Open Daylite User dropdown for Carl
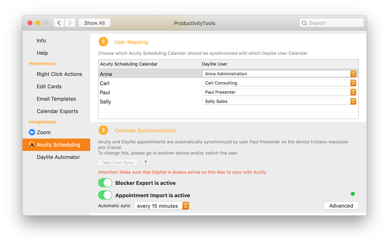The width and height of the screenshot is (389, 245). pyautogui.click(x=279, y=83)
